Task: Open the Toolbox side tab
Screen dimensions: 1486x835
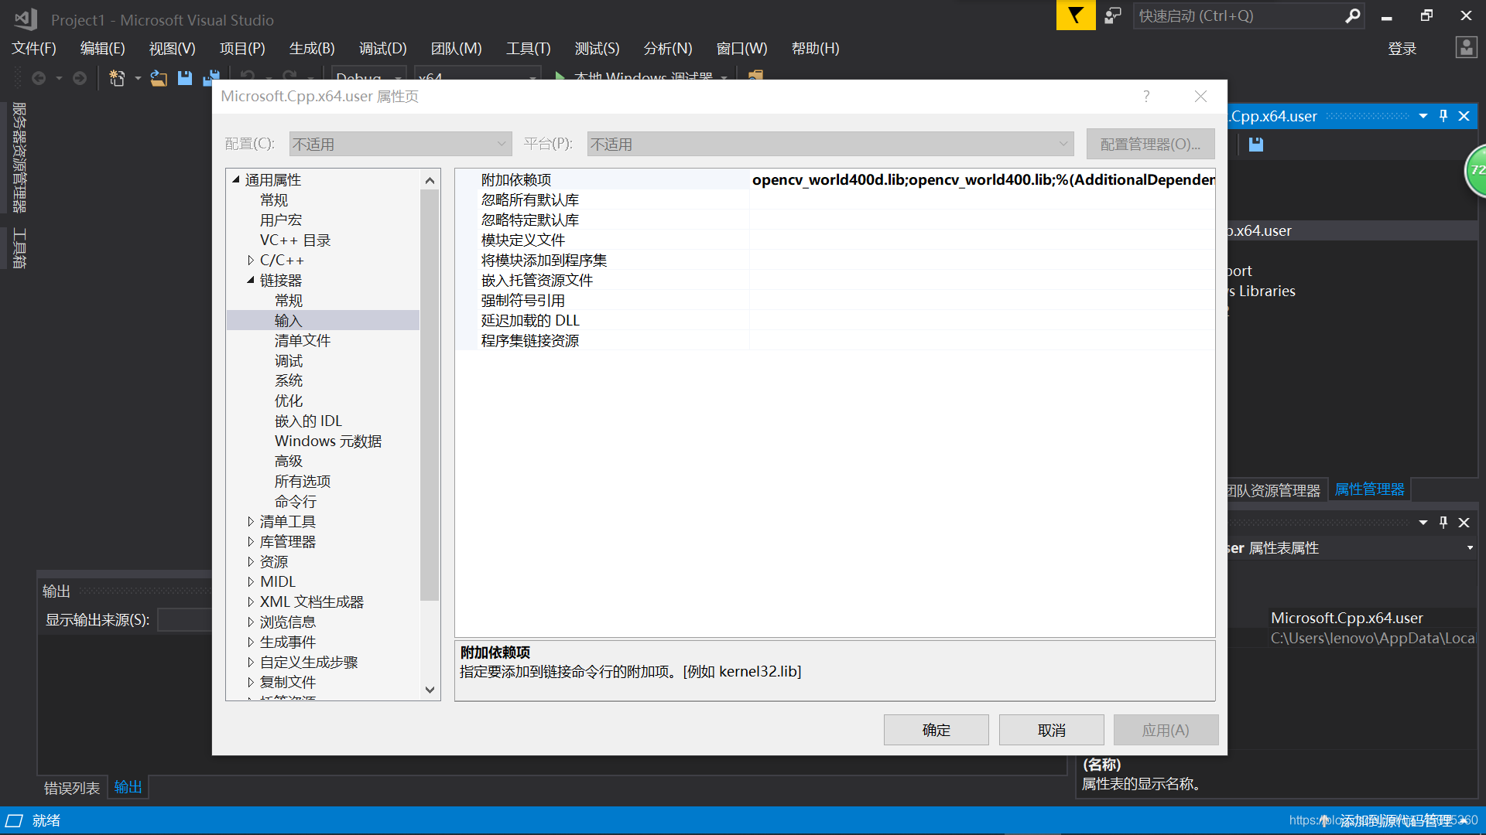Action: (x=19, y=249)
